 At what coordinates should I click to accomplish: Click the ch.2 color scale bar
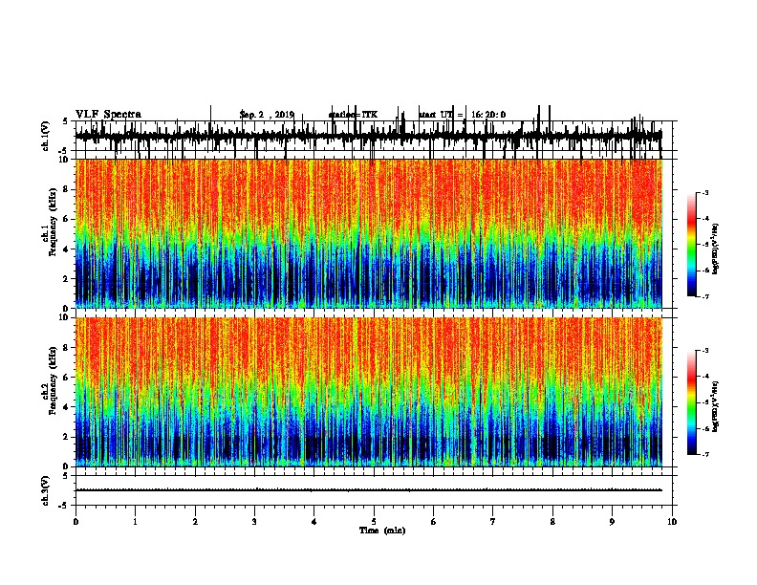691,402
